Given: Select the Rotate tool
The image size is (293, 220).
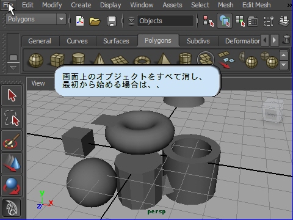Looking at the screenshot, I should point(12,186).
